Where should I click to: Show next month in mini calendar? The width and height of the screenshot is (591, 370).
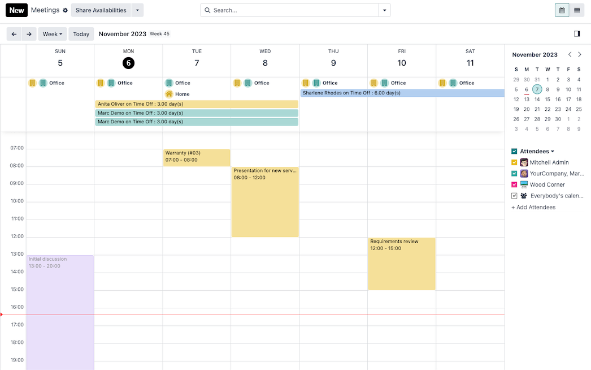tap(580, 55)
